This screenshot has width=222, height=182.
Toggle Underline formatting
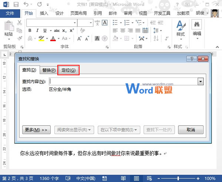pyautogui.click(x=45, y=30)
